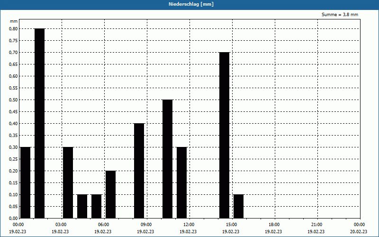Click the 0,30 mm bar starting at 03:00
Screen dimensions: 379x237
(x=68, y=182)
